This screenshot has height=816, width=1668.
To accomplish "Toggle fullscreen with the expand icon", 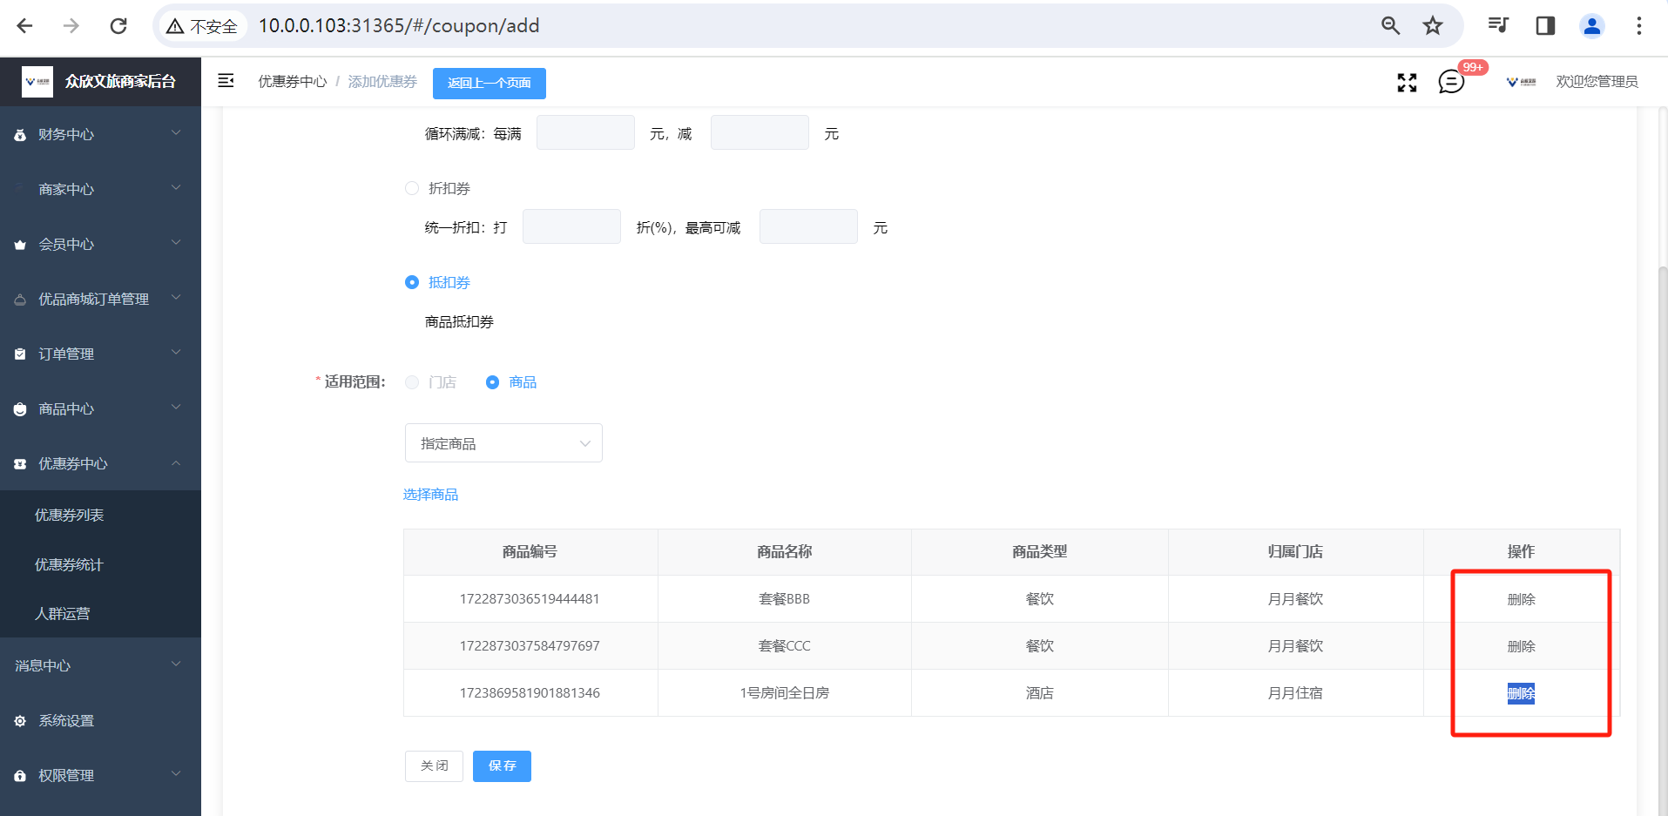I will tap(1407, 82).
